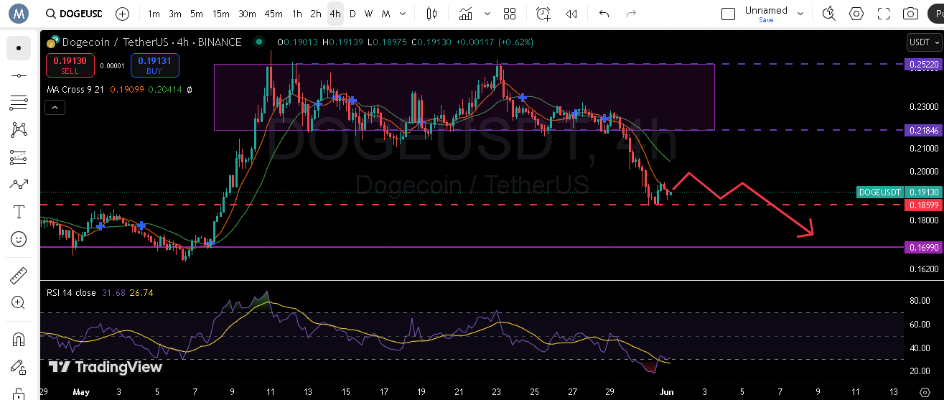Toggle lock all drawings
This screenshot has height=400, width=944.
point(19,393)
